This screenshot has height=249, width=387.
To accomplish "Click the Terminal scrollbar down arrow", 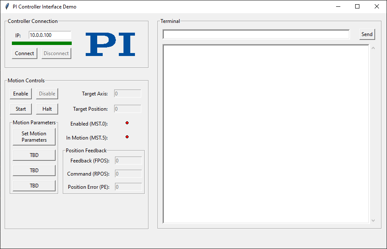I will coord(373,221).
